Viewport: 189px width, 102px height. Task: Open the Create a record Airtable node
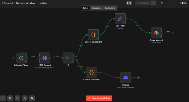156,33
